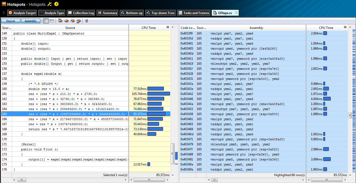Click vblendvpd instruction at 0x403419

(240, 64)
